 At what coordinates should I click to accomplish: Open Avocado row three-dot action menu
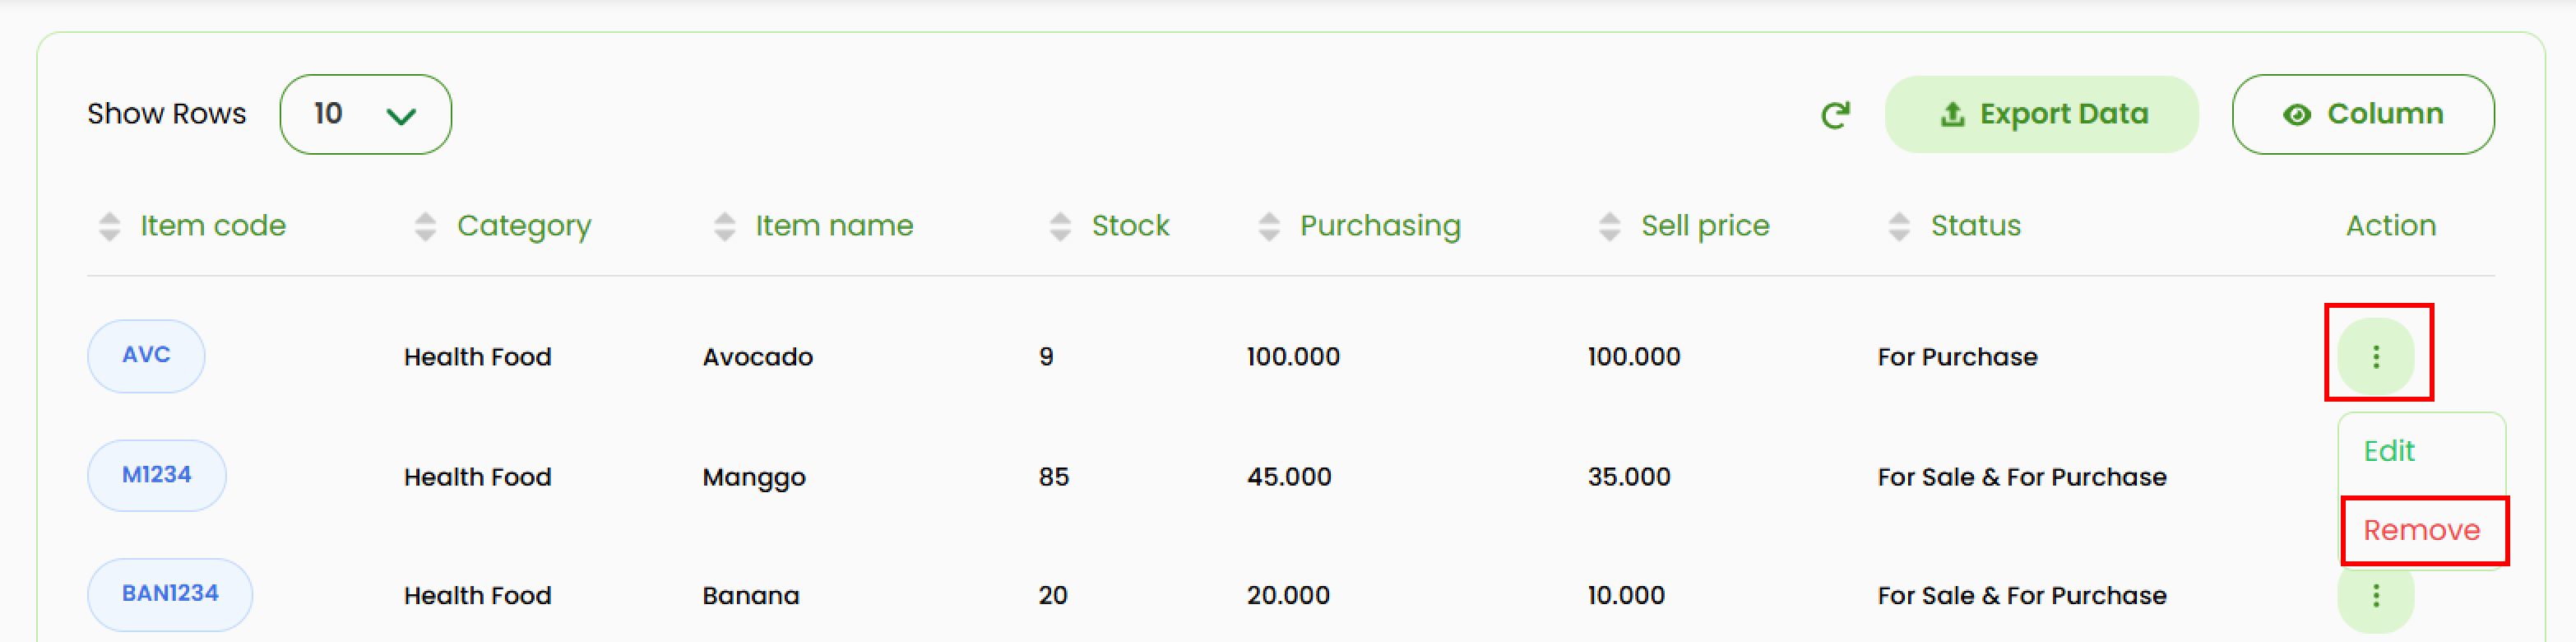click(2376, 356)
